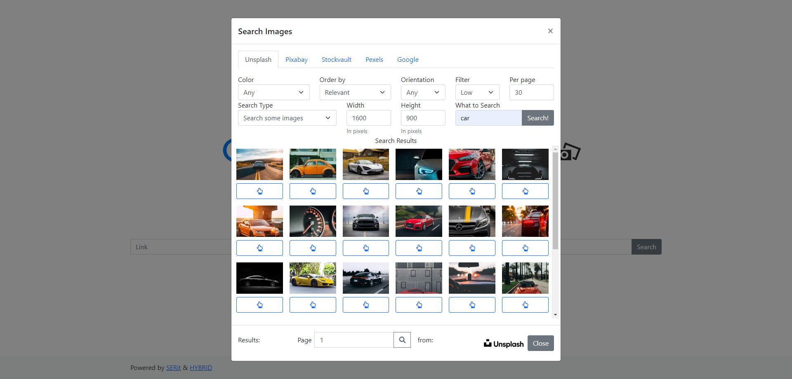Screen dimensions: 792x379
Task: Open the Color dropdown
Action: pyautogui.click(x=273, y=92)
